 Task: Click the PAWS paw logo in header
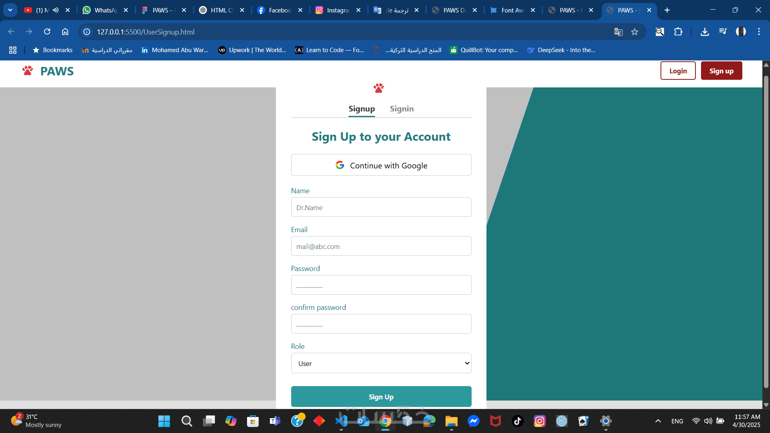tap(28, 71)
